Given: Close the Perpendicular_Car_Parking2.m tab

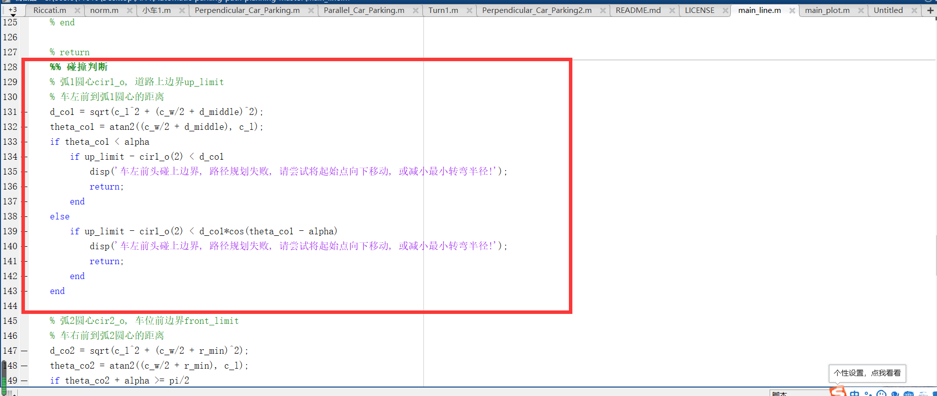Looking at the screenshot, I should tap(603, 10).
